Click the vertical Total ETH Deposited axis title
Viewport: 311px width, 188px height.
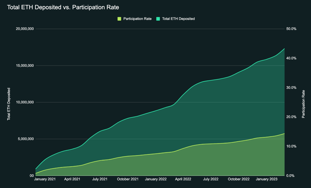[x=9, y=104]
